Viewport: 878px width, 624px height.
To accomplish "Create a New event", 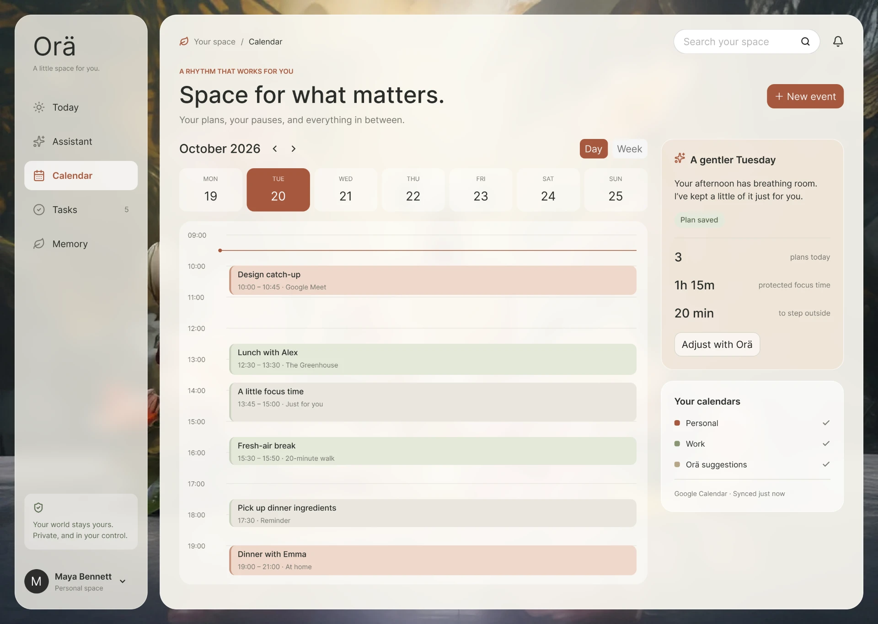I will 805,96.
